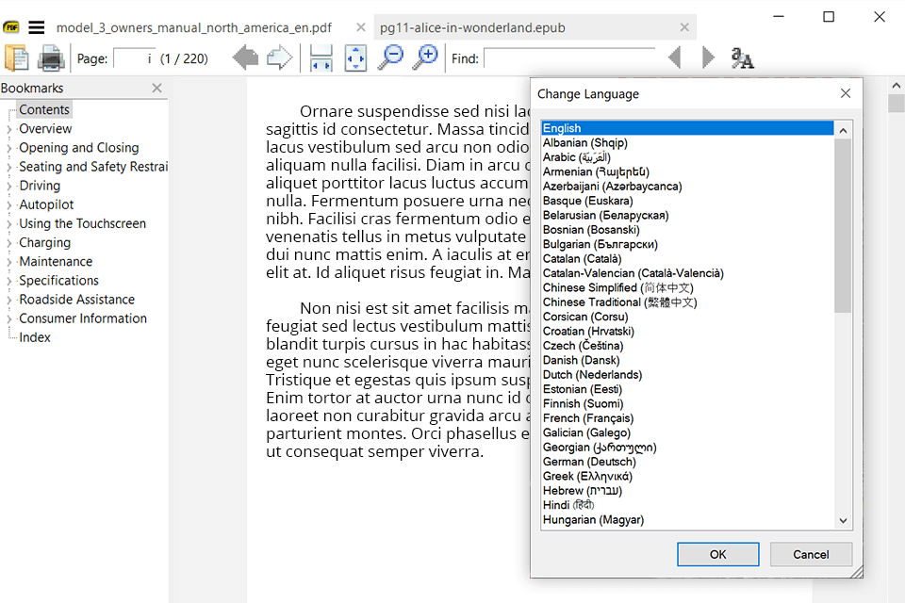905x603 pixels.
Task: Close the Bookmarks sidebar panel
Action: click(157, 88)
